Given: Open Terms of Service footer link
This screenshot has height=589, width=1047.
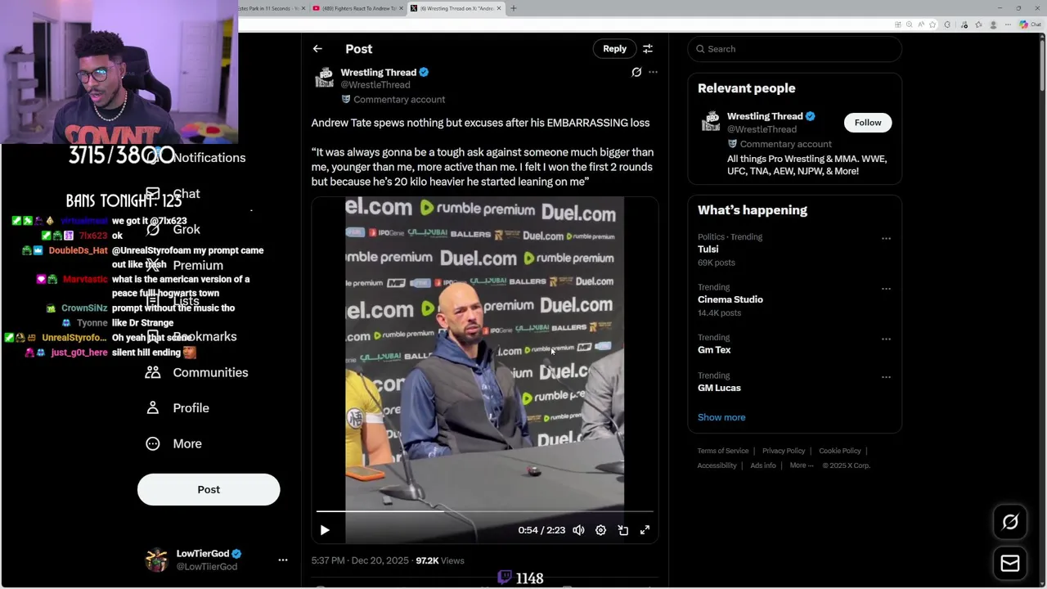Looking at the screenshot, I should pyautogui.click(x=723, y=451).
